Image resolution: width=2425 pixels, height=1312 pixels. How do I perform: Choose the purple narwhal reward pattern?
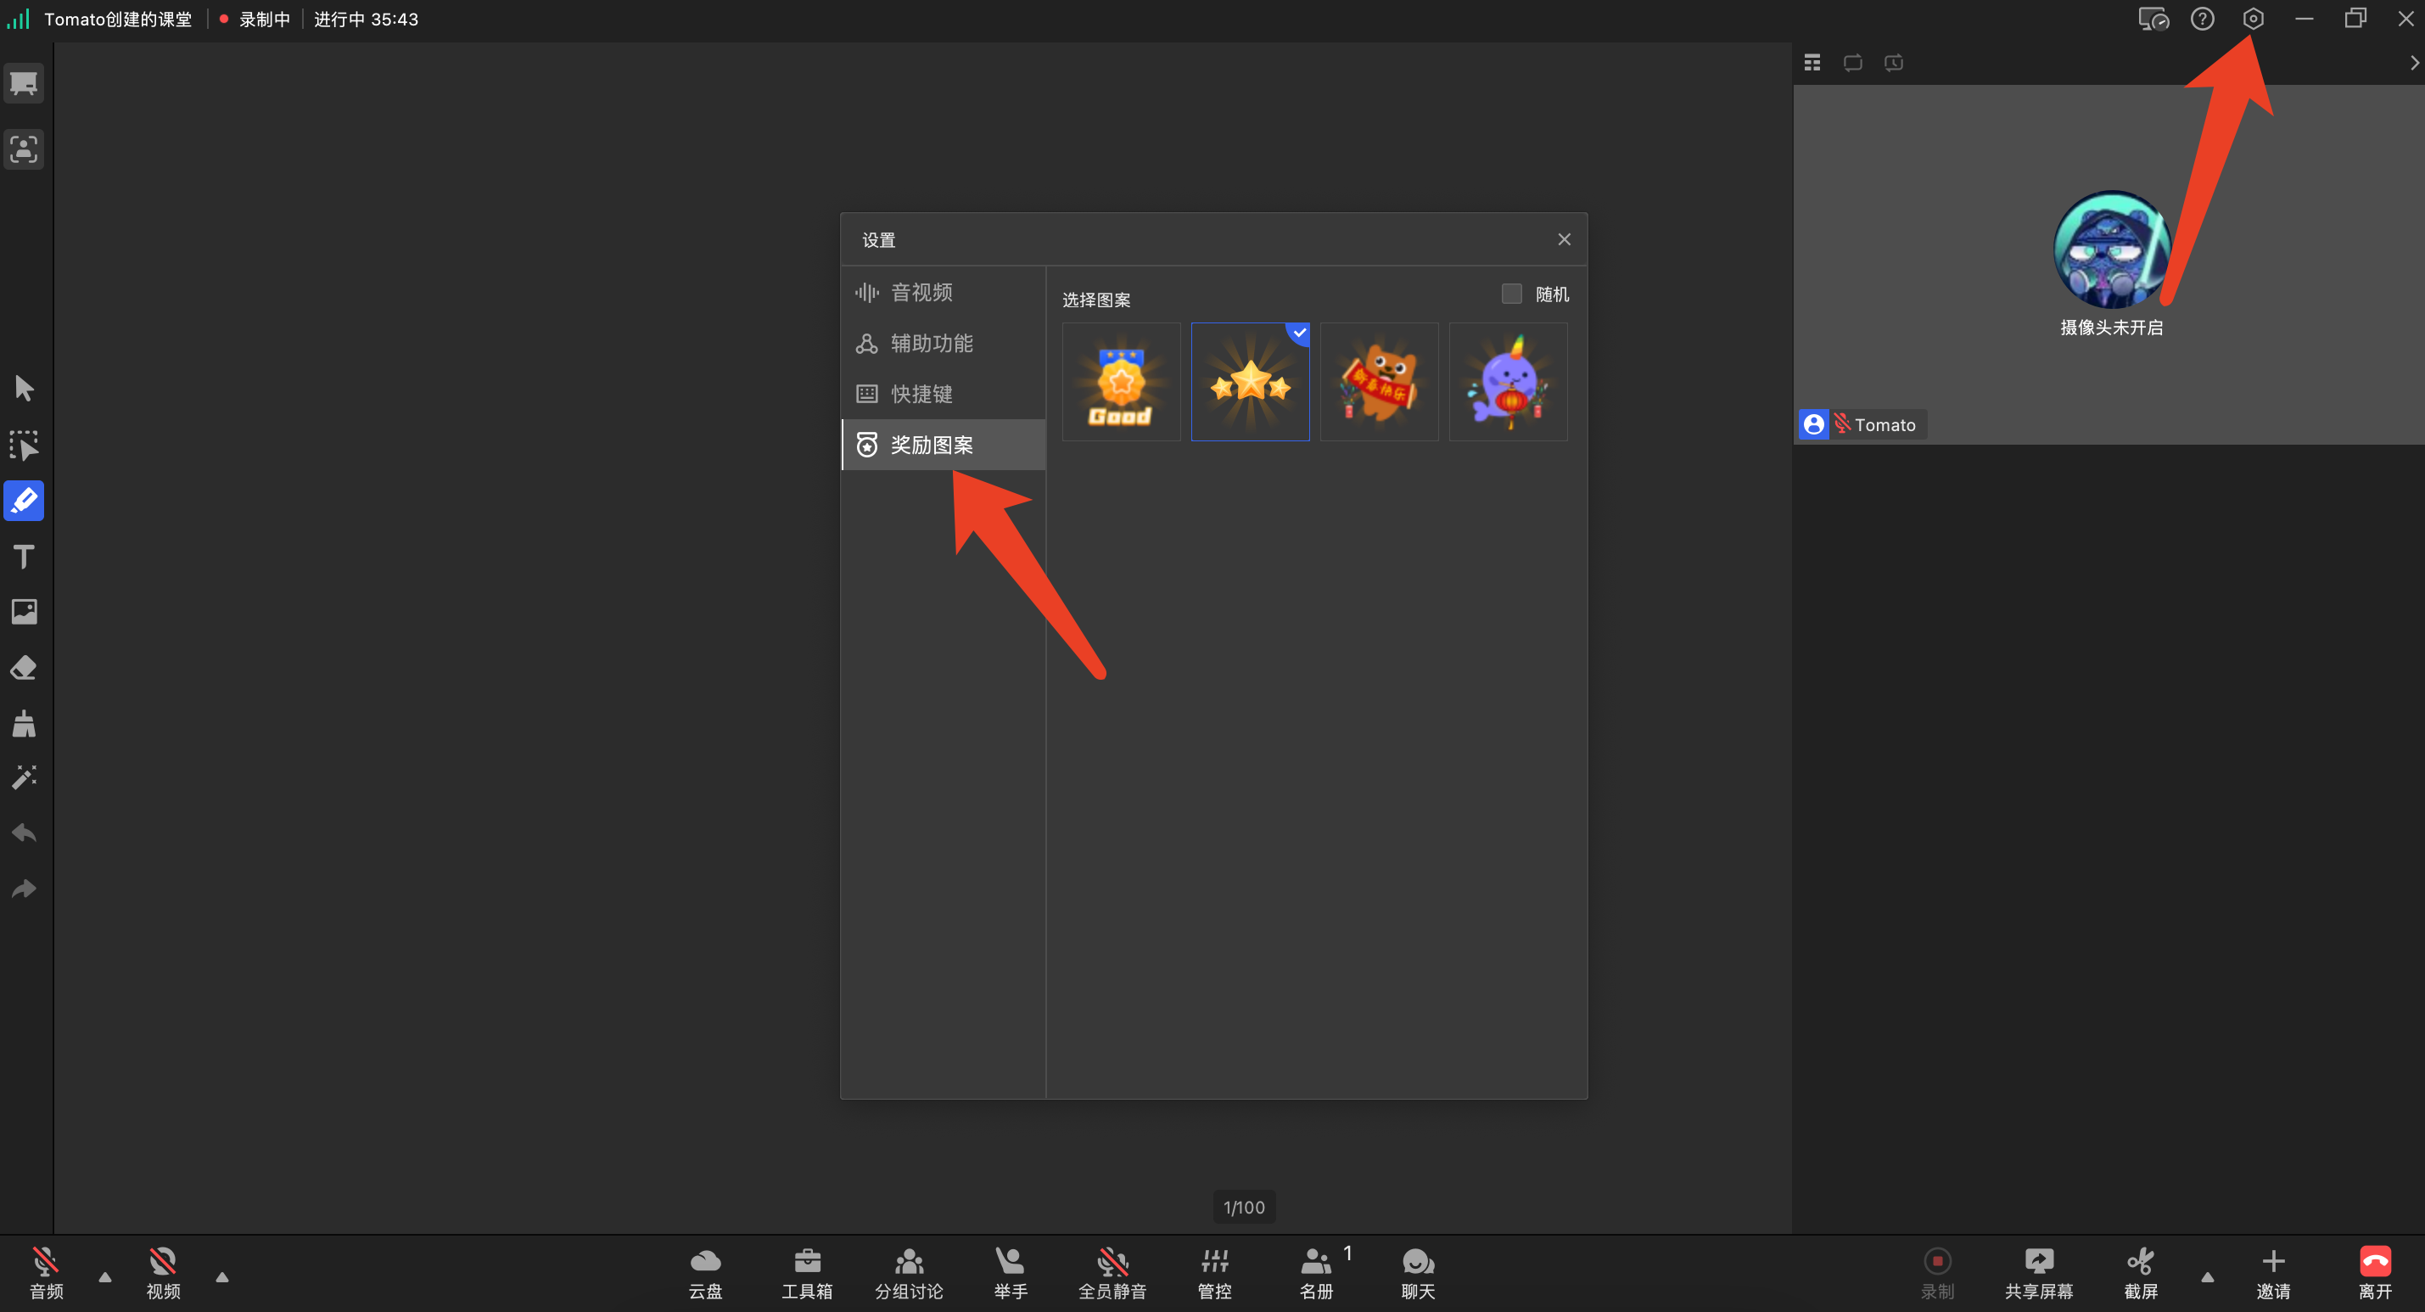click(x=1508, y=381)
